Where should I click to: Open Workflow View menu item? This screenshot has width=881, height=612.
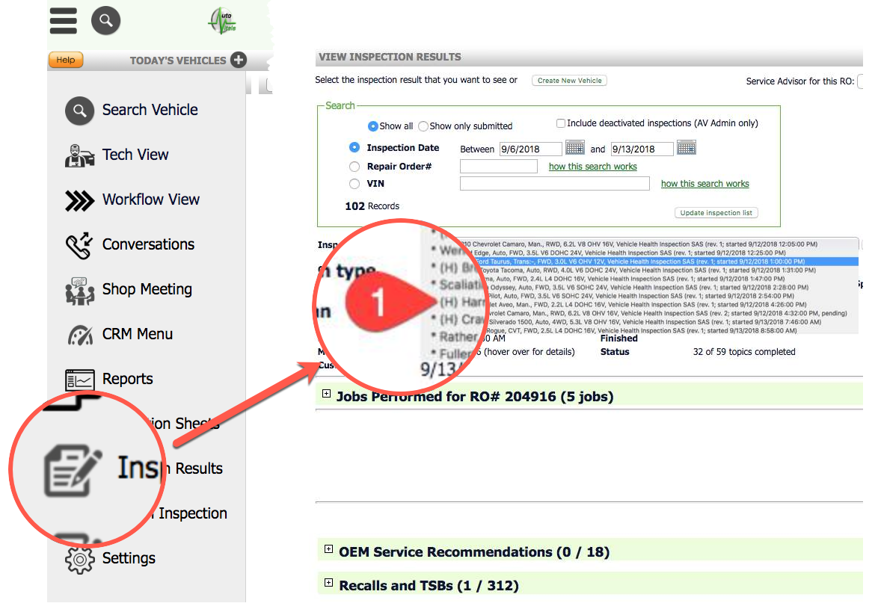point(150,200)
